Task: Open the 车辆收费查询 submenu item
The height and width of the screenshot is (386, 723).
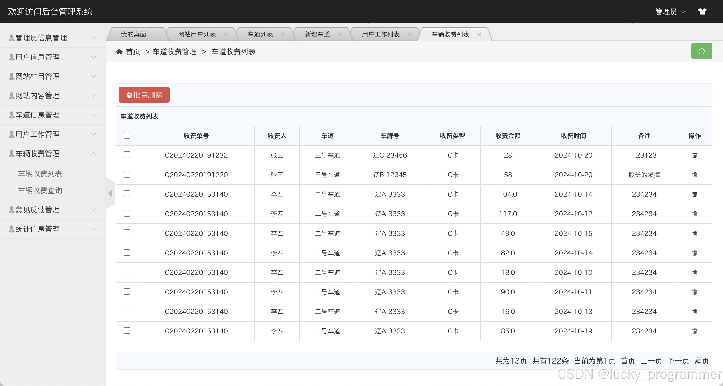Action: (x=40, y=191)
